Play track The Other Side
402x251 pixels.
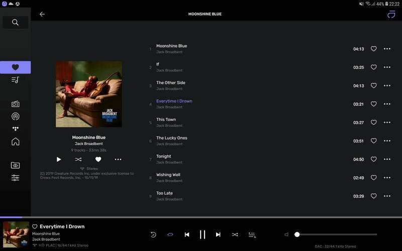pyautogui.click(x=171, y=83)
